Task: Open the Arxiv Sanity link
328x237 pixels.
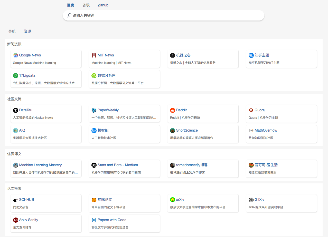Action: tap(29, 220)
